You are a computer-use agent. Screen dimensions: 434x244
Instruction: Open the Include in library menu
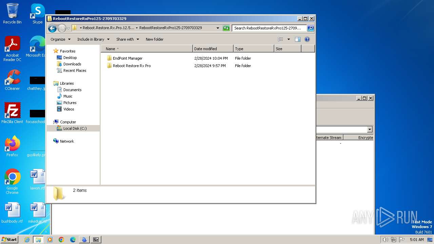coord(93,39)
